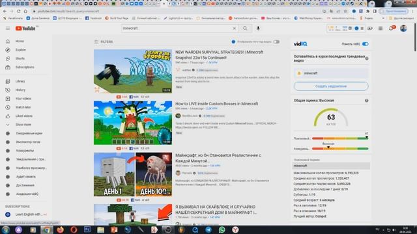The image size is (417, 234).
Task: Open Академия vidIQ item
Action: point(27,194)
